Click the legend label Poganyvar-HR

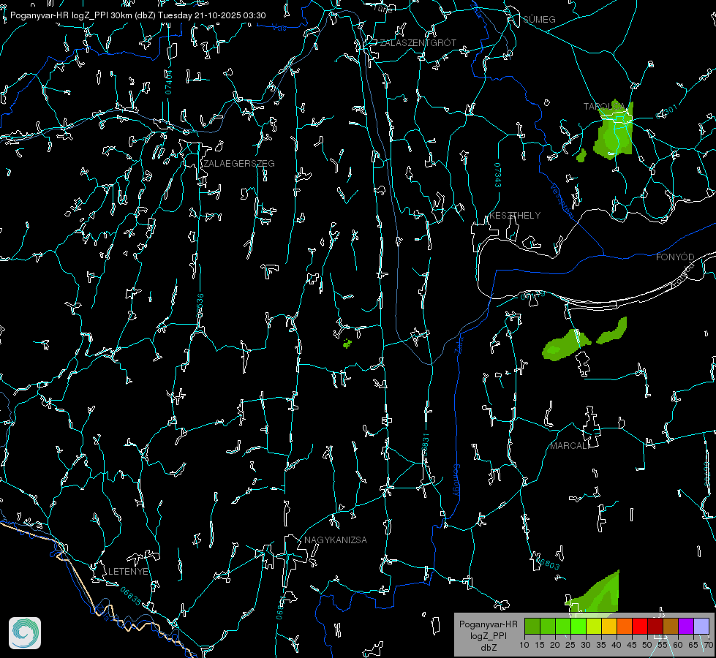point(488,624)
